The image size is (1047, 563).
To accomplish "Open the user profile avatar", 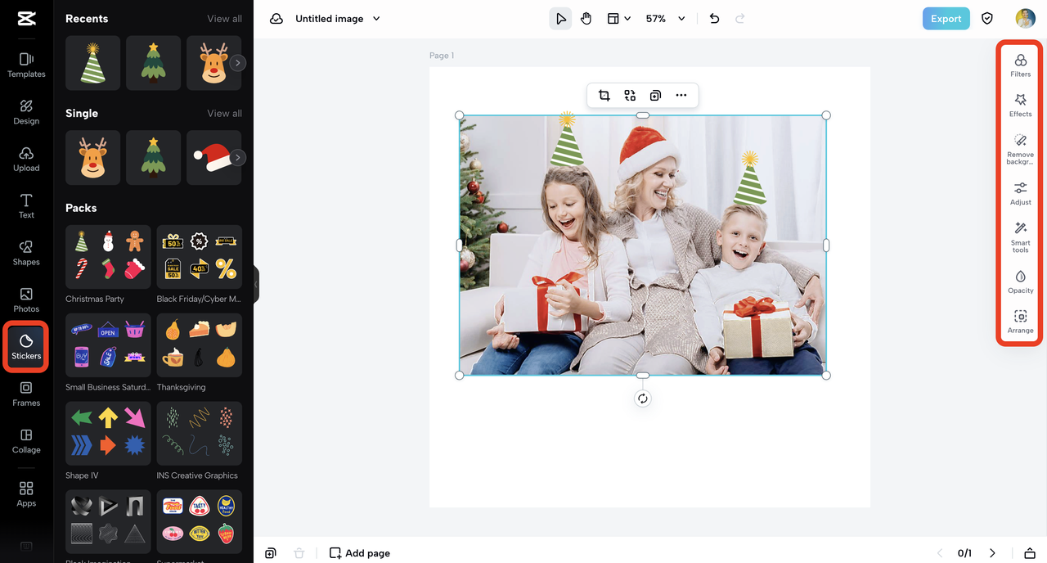I will click(1025, 19).
